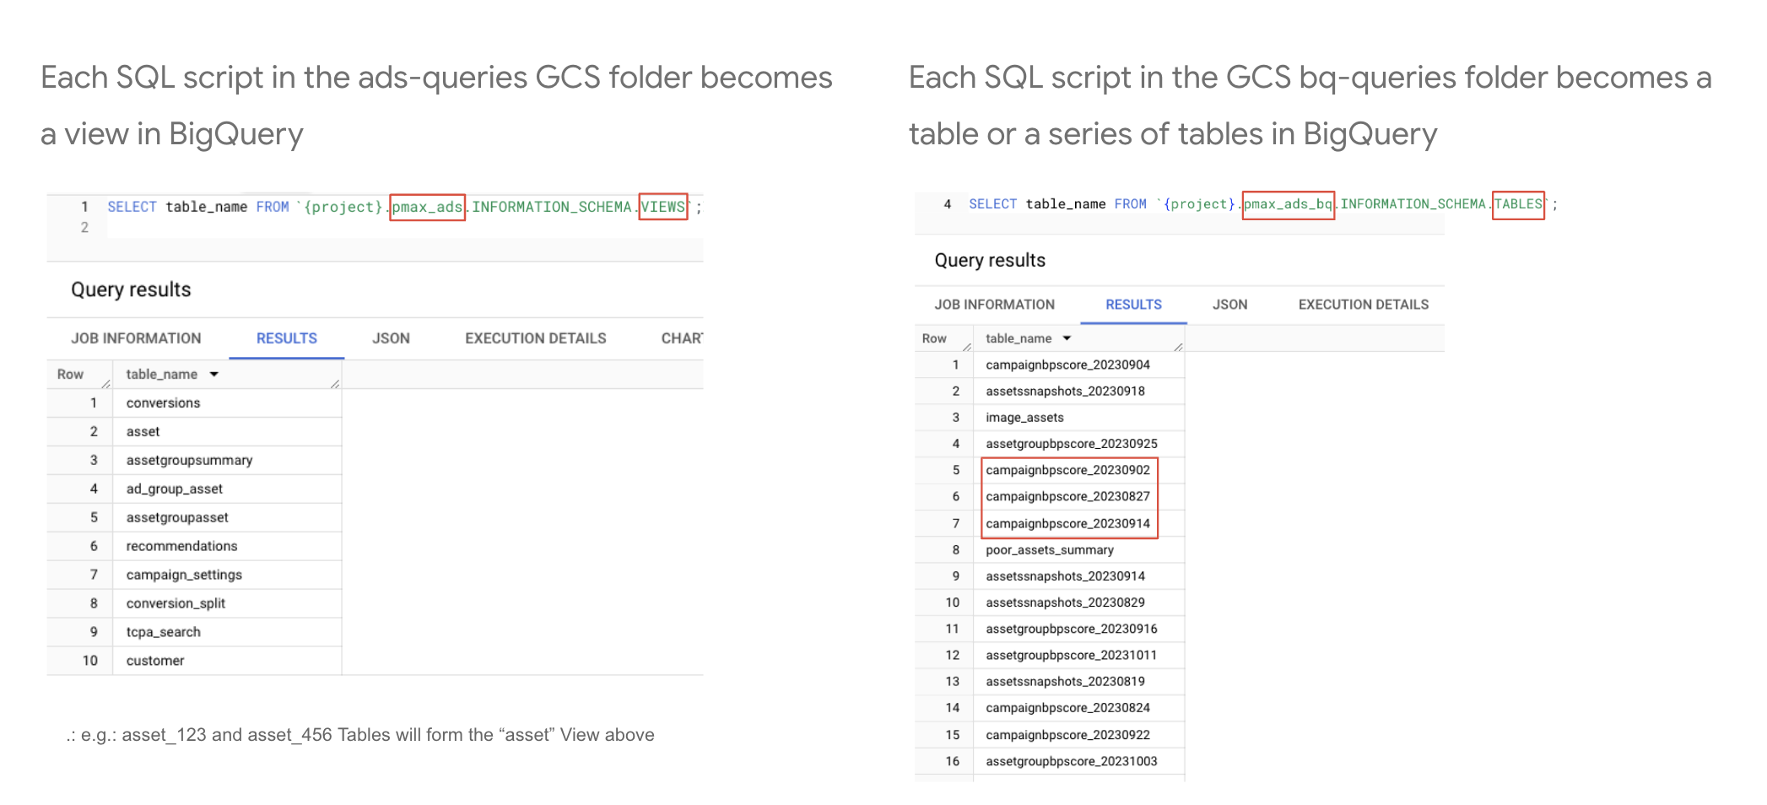
Task: Click Row column resize handle in left table
Action: pos(106,384)
